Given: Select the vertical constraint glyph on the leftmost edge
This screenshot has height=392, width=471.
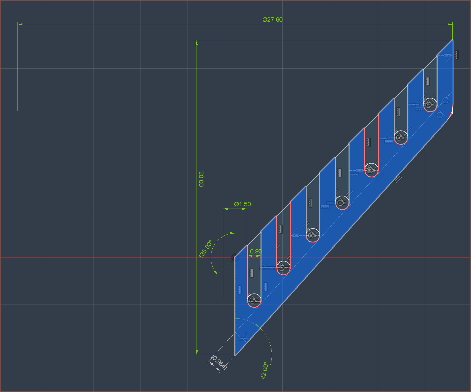Looking at the screenshot, I should click(x=240, y=290).
